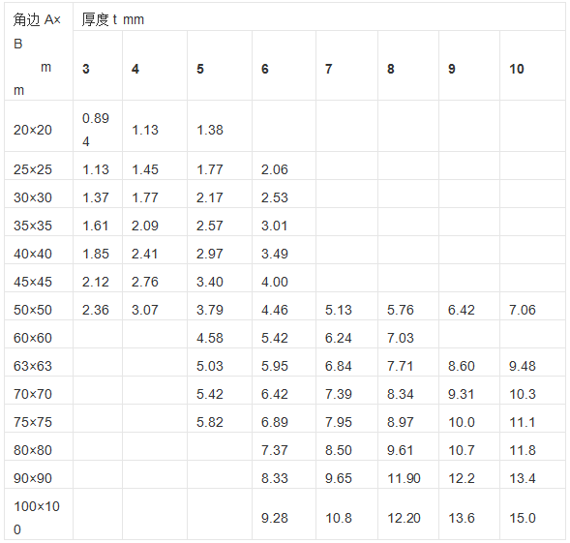Viewport: 570px width, 543px height.
Task: Click thickness column header 10
Action: (x=516, y=69)
